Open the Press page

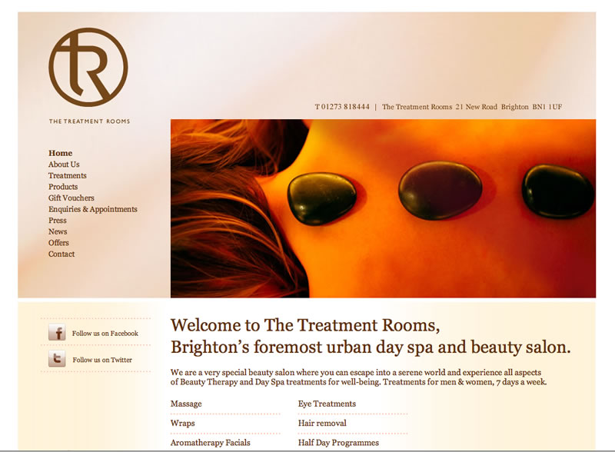58,220
